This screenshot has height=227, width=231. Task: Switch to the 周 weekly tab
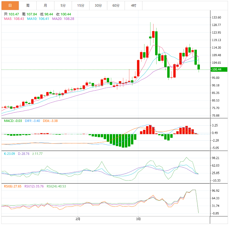pyautogui.click(x=28, y=5)
